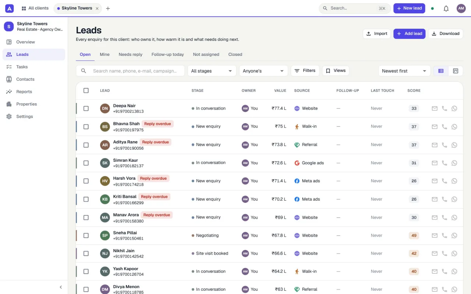
Task: Go to Properties in the sidebar
Action: click(34, 104)
